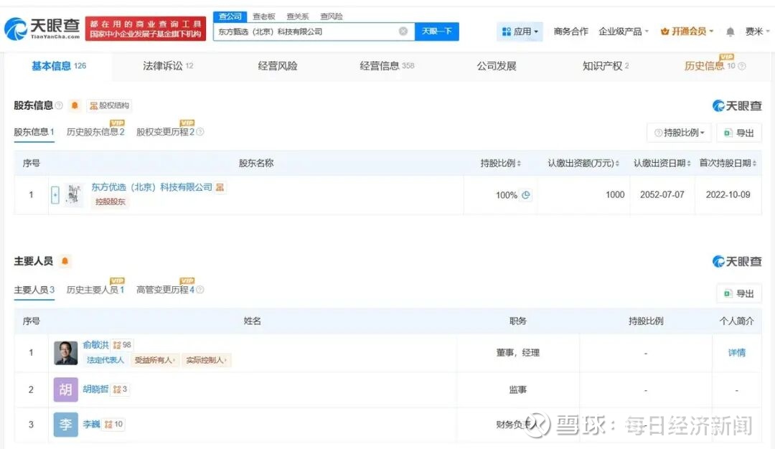Viewport: 775px width, 449px height.
Task: Switch to 法律诉讼 tab
Action: (x=168, y=66)
